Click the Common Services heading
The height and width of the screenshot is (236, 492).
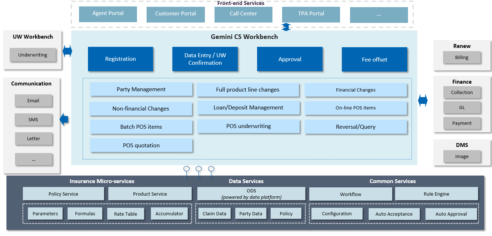pos(393,181)
